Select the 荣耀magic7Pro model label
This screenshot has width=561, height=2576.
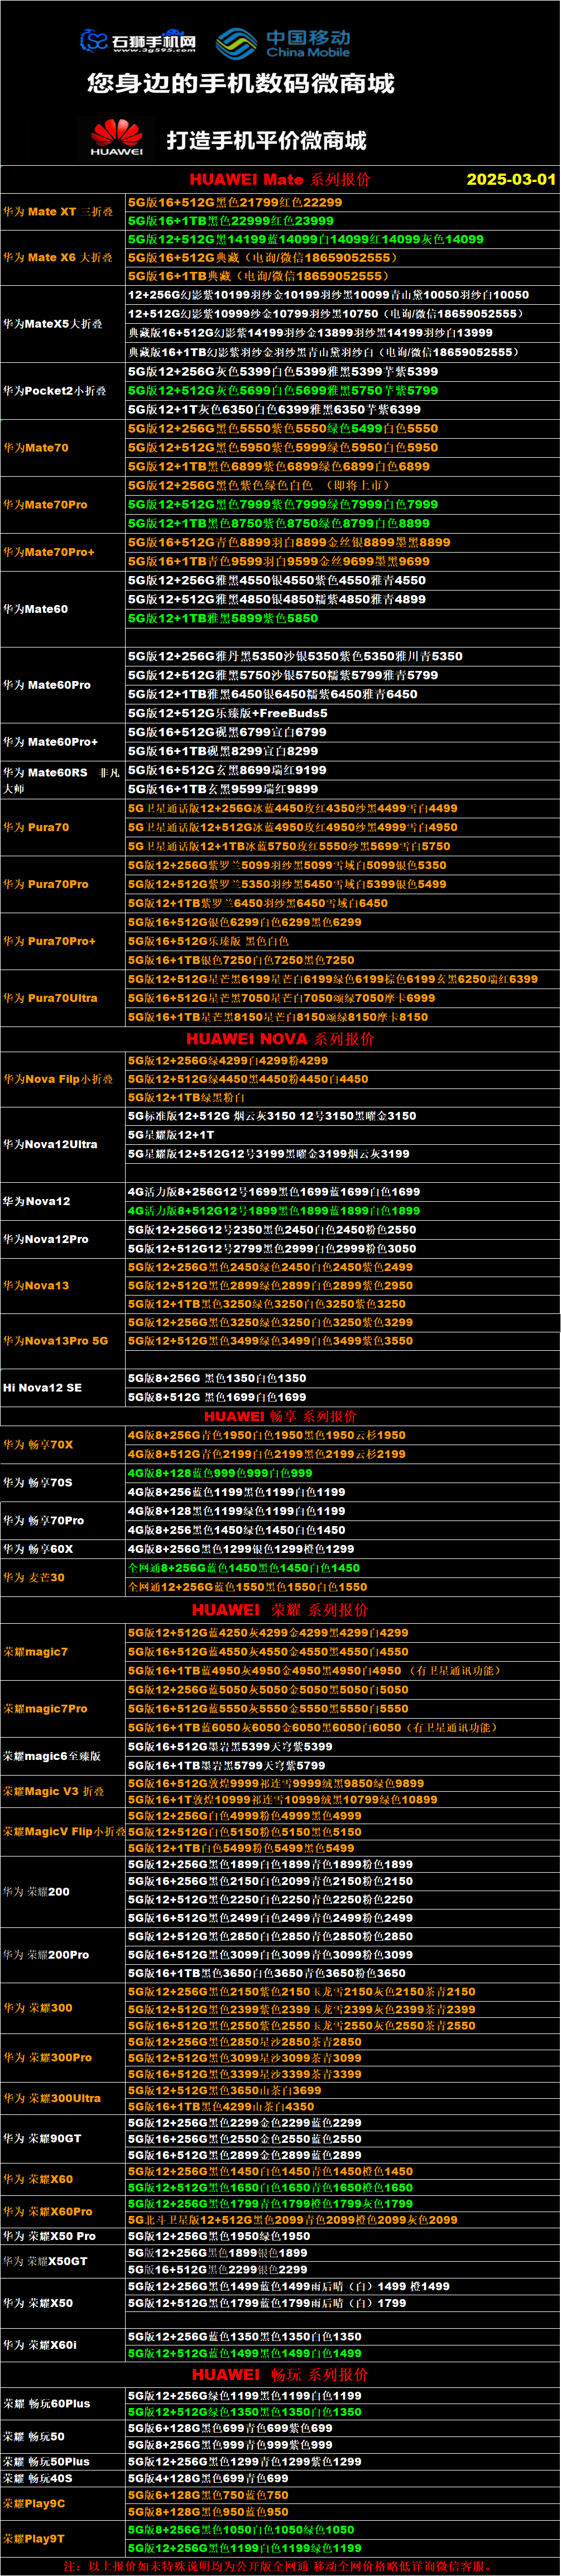click(x=45, y=1709)
